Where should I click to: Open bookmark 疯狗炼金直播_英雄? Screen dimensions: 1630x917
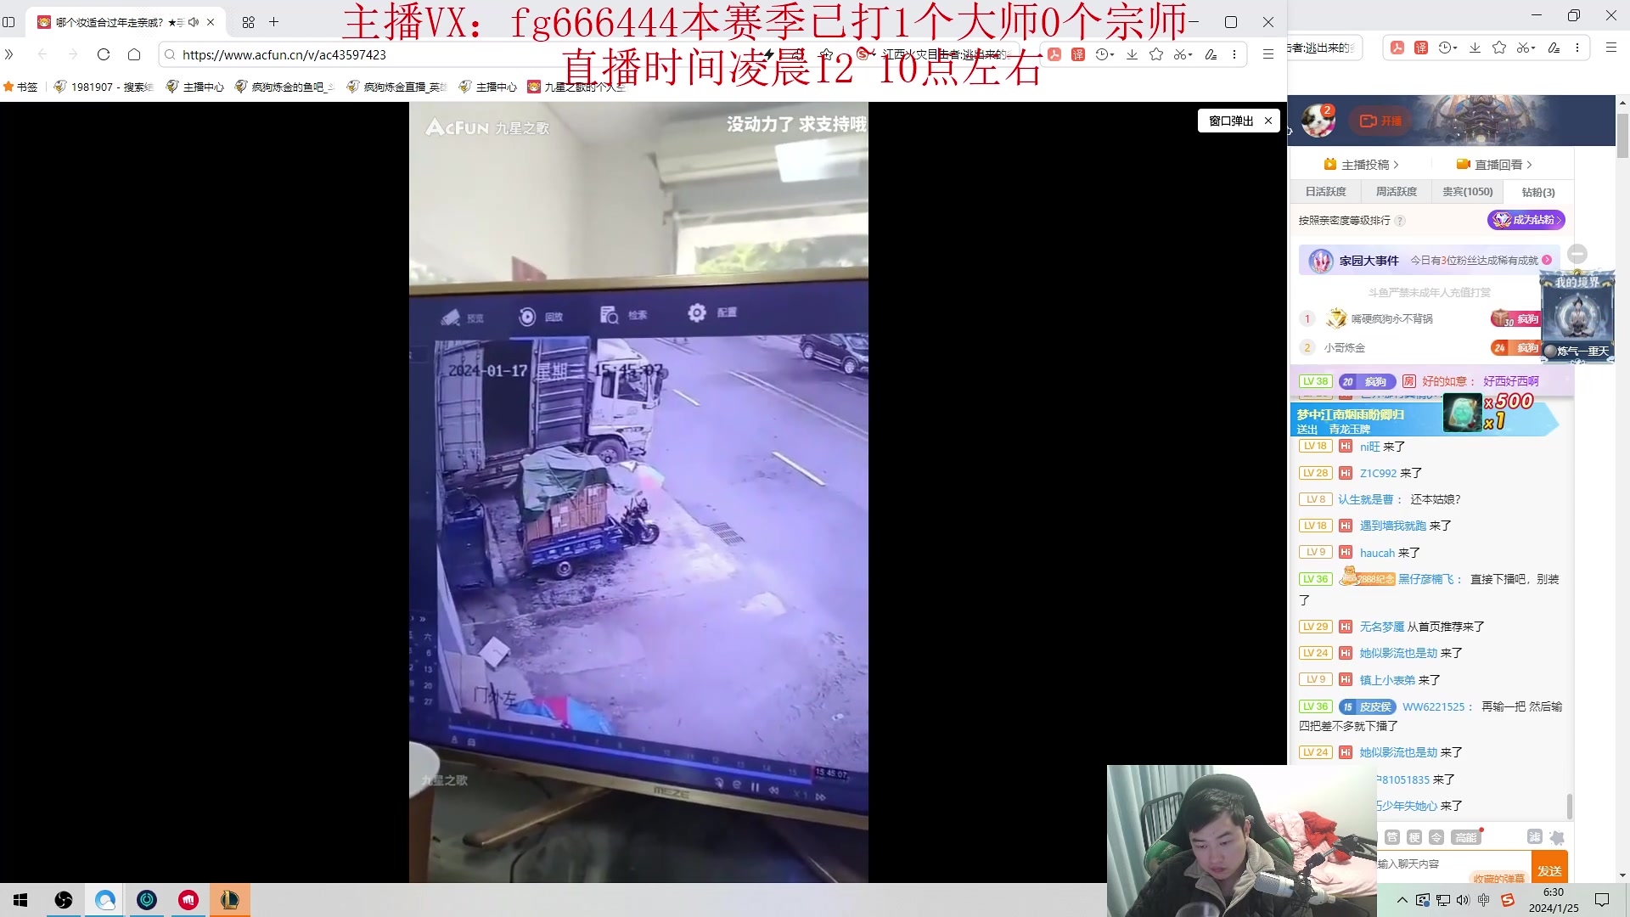pyautogui.click(x=396, y=87)
